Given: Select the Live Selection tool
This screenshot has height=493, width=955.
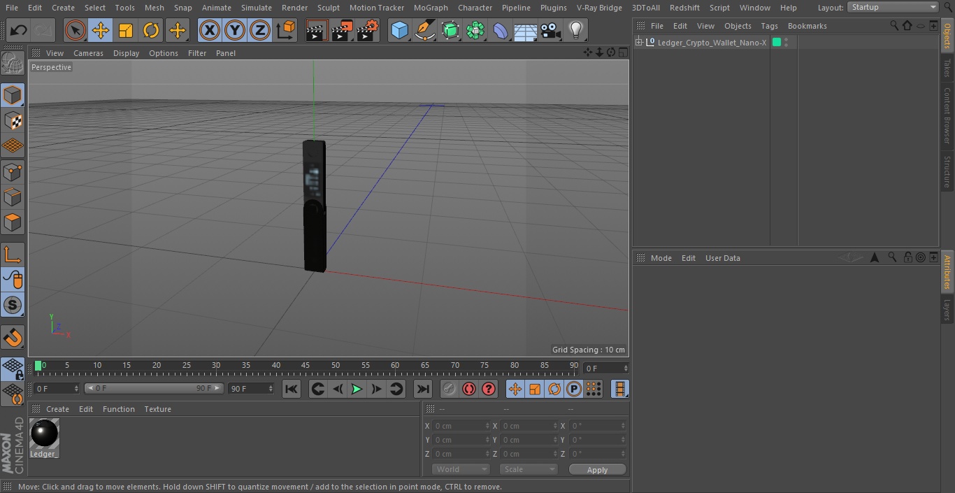Looking at the screenshot, I should tap(76, 30).
